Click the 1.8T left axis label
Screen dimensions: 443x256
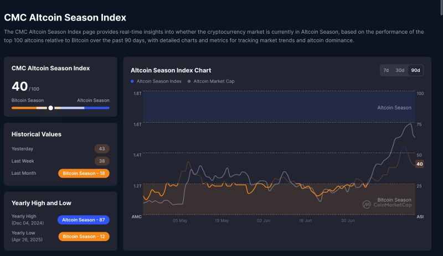[x=137, y=93]
